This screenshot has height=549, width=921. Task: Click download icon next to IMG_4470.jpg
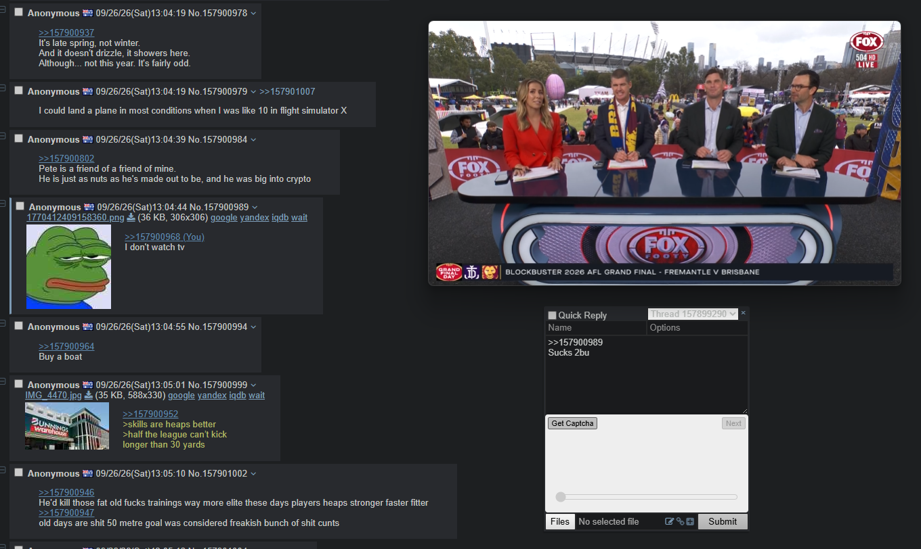(89, 396)
